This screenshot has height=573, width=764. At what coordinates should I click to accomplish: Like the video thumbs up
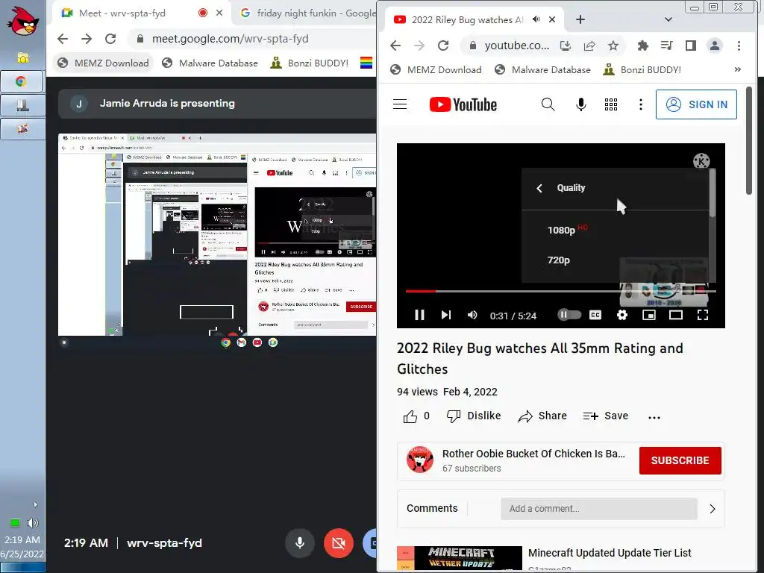click(410, 416)
